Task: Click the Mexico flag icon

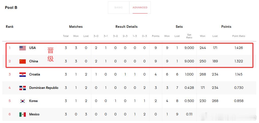Action: tap(22, 114)
